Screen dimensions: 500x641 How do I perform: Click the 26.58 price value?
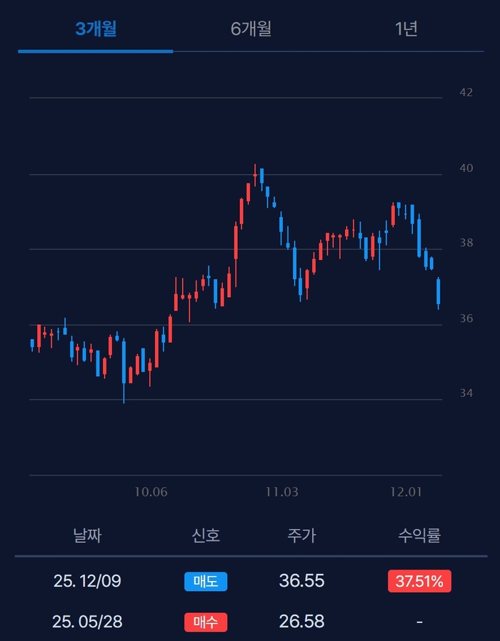[301, 622]
